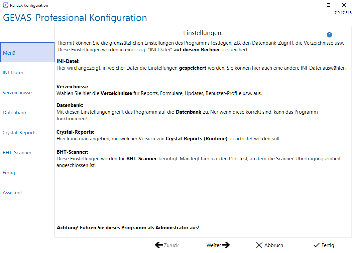Minimize the REFLEX Konfiguration window

click(314, 5)
